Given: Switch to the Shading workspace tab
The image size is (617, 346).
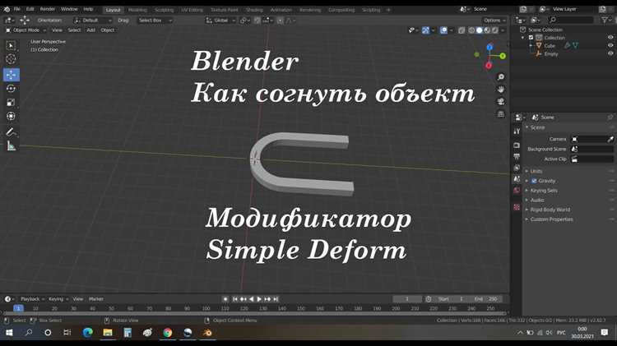Looking at the screenshot, I should point(254,10).
